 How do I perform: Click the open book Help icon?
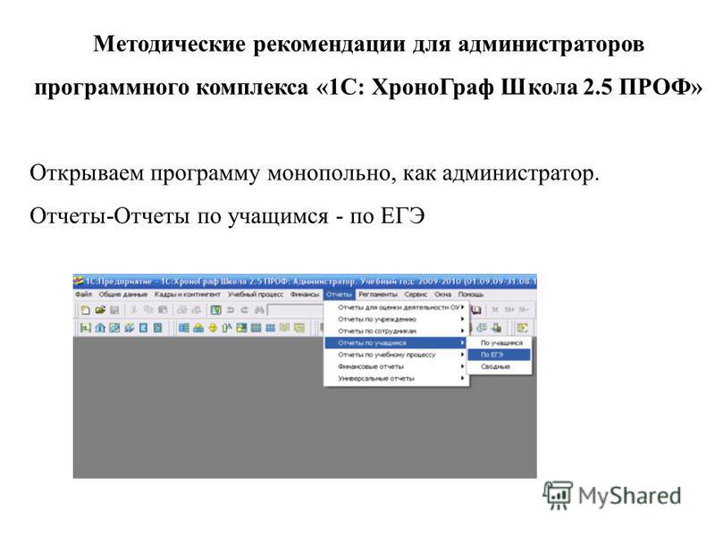(476, 310)
